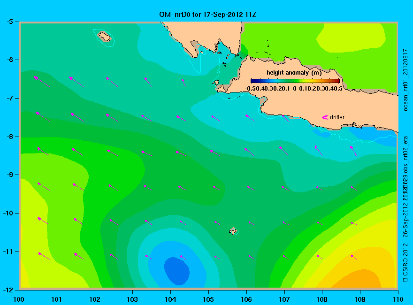Image resolution: width=413 pixels, height=305 pixels.
Task: Click the x-axis label '101'
Action: coord(57,299)
